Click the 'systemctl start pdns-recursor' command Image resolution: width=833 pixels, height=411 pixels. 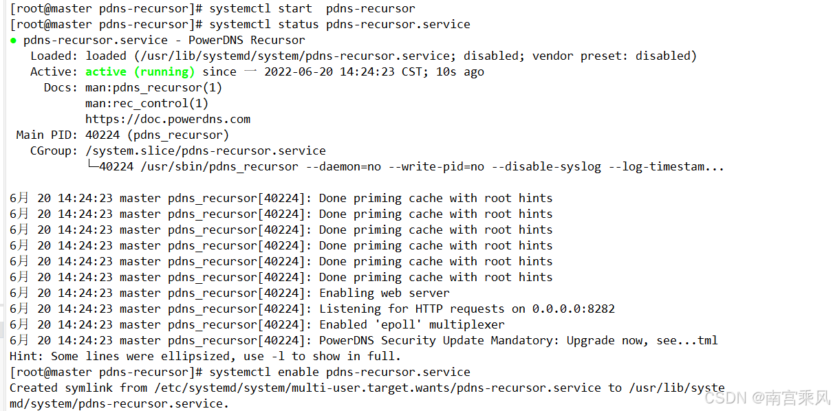tap(312, 8)
